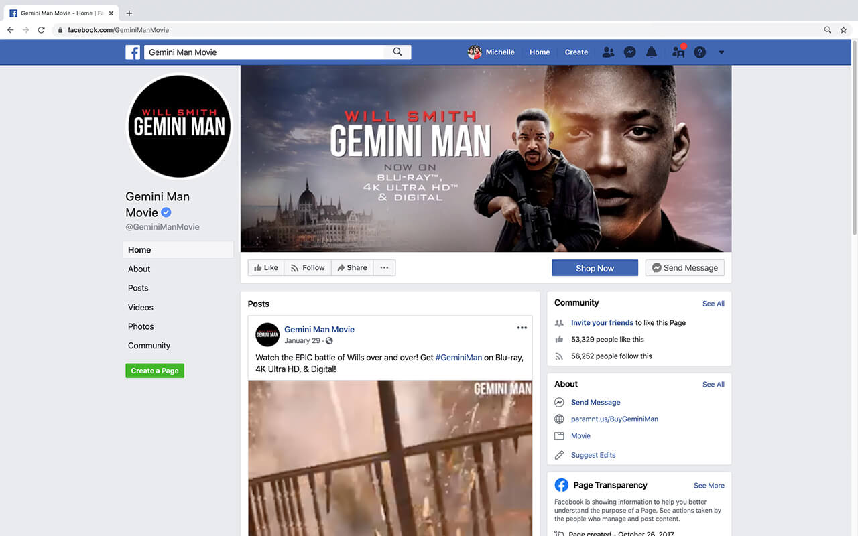Click the zoom magnifier icon in address bar
Viewport: 858px width, 536px height.
click(x=828, y=30)
